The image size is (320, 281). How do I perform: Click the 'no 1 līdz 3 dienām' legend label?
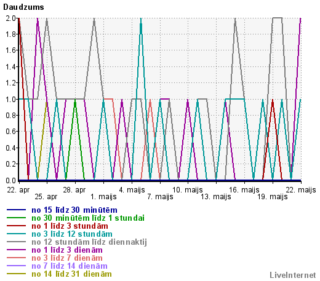[67, 250]
